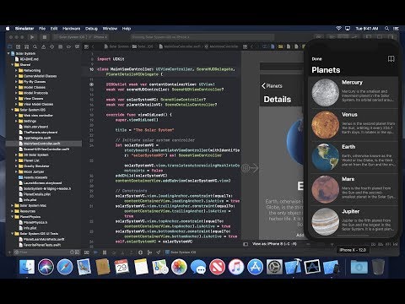Click the Xcode Stop button
The height and width of the screenshot is (304, 405).
click(45, 37)
